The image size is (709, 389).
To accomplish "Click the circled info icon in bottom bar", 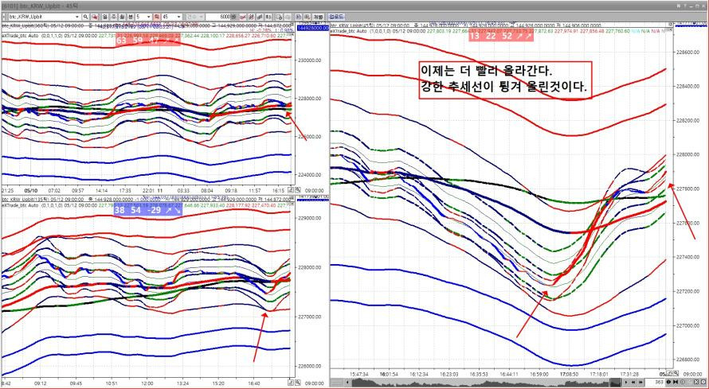I will coord(683,382).
